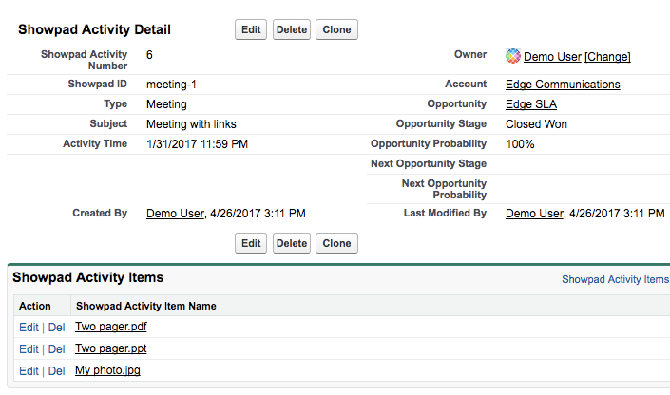Edit the My photo.jpg item
Viewport: 670px width, 395px height.
coord(29,371)
